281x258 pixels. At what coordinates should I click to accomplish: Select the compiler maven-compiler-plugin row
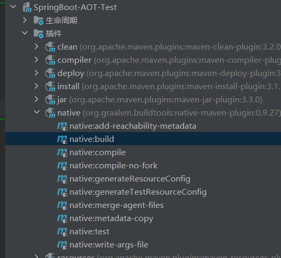click(143, 60)
